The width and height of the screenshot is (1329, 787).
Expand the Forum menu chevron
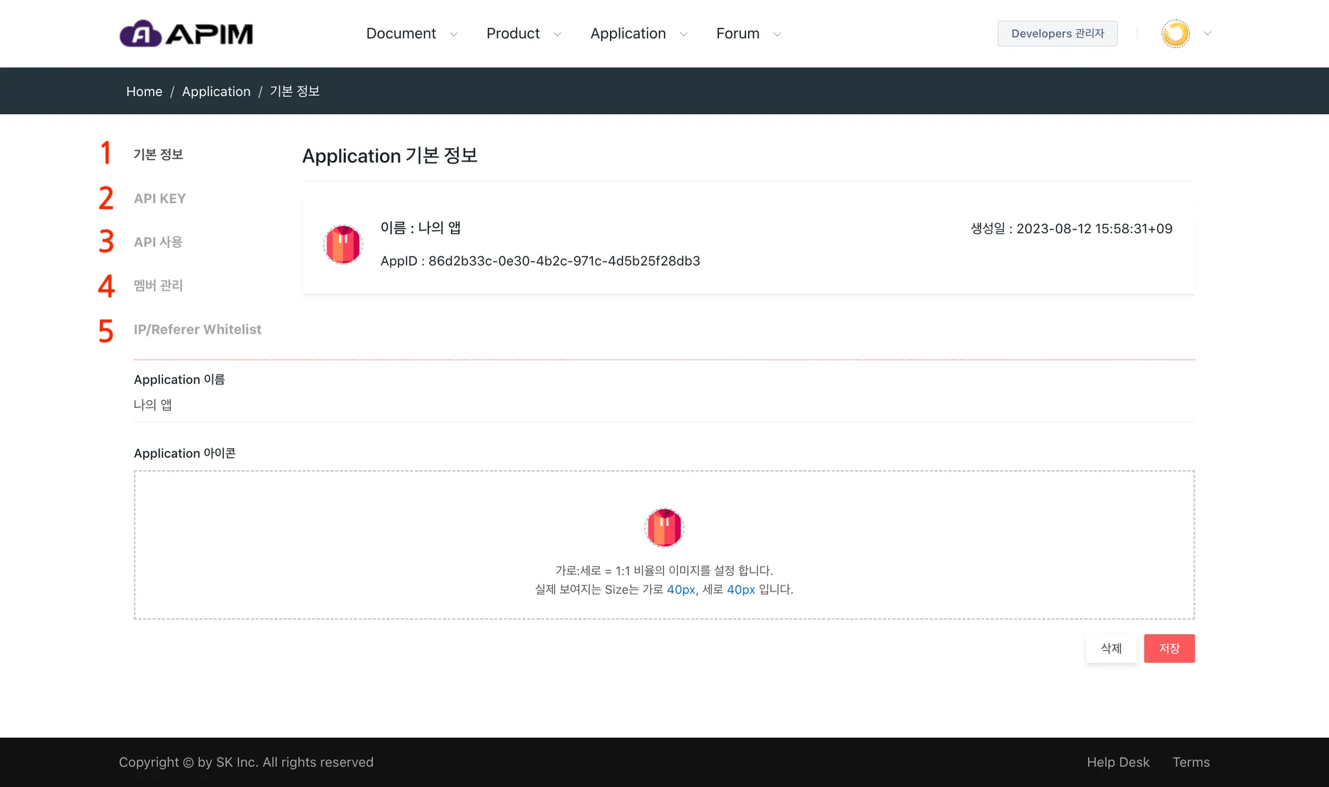click(777, 34)
